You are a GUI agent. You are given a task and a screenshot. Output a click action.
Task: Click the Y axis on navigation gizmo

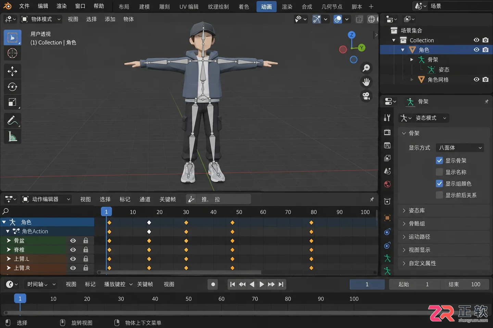362,48
